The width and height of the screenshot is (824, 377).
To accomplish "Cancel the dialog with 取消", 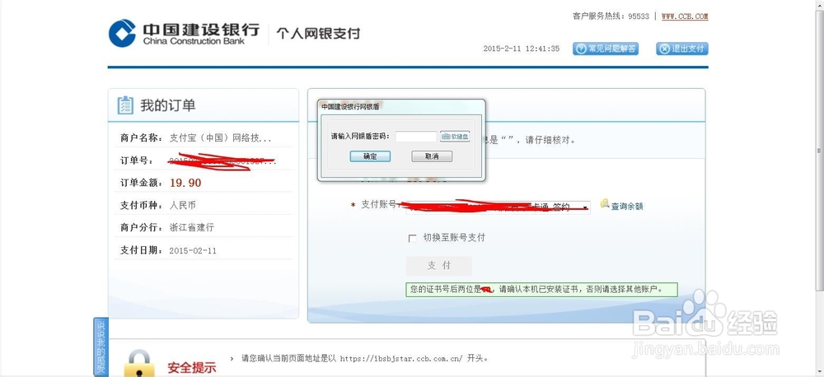I will point(432,156).
